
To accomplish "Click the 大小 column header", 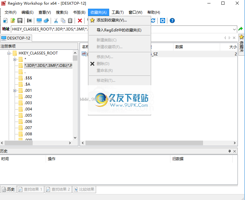I will point(229,47).
